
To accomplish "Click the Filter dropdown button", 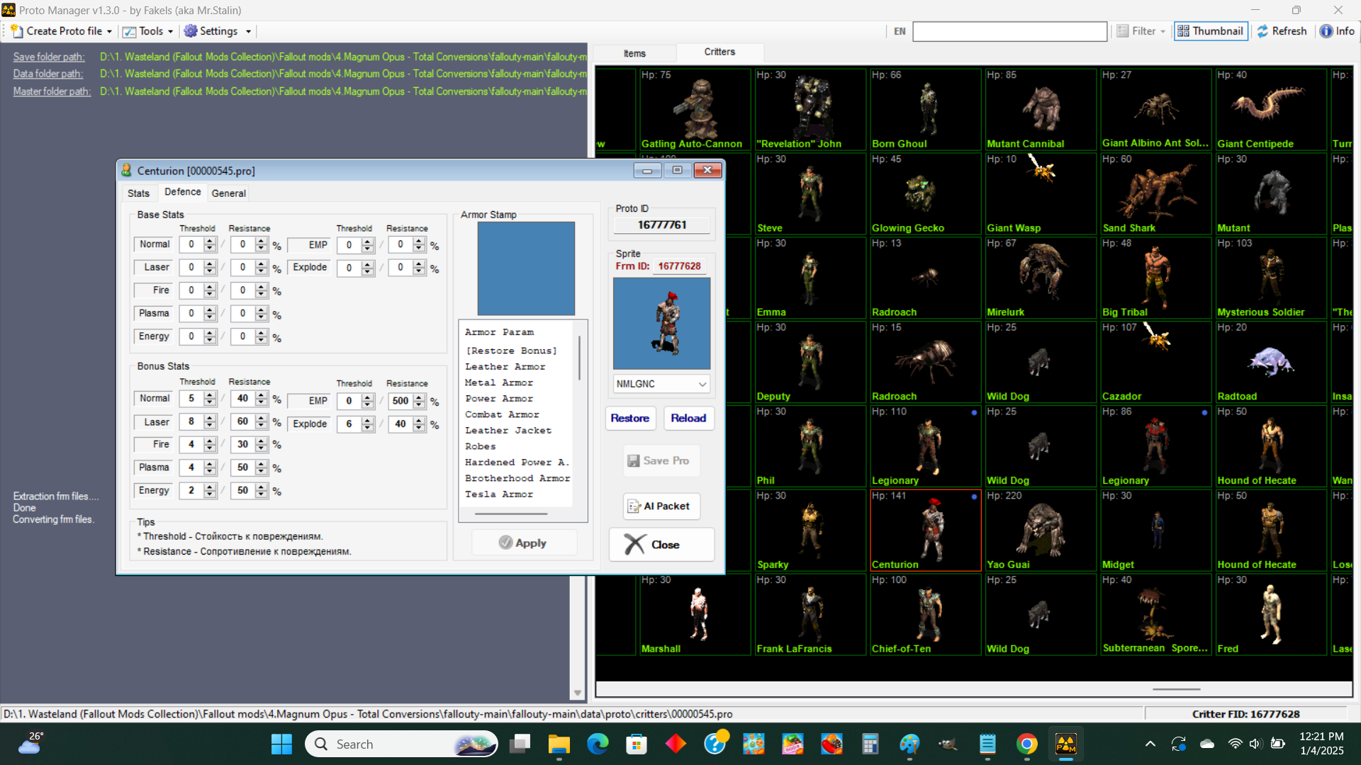I will point(1141,31).
